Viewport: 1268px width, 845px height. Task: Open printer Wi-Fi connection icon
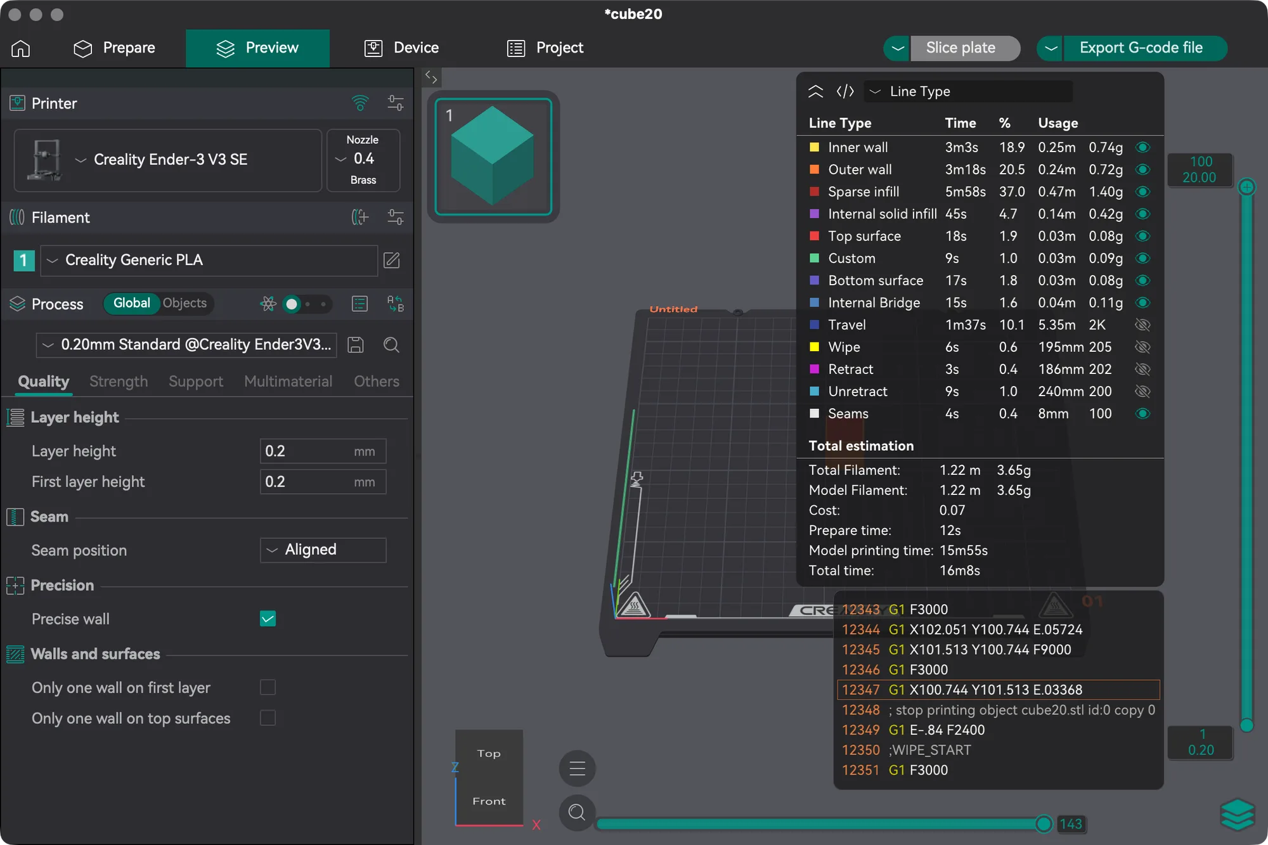tap(360, 103)
